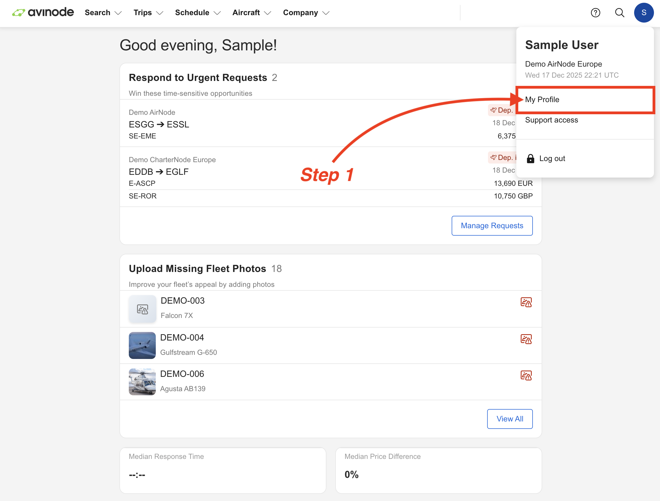
Task: Click the departure plane icon on the ESGG request
Action: click(x=493, y=110)
